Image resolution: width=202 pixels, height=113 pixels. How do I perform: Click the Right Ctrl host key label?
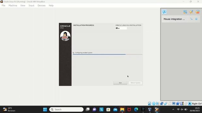pos(197,104)
